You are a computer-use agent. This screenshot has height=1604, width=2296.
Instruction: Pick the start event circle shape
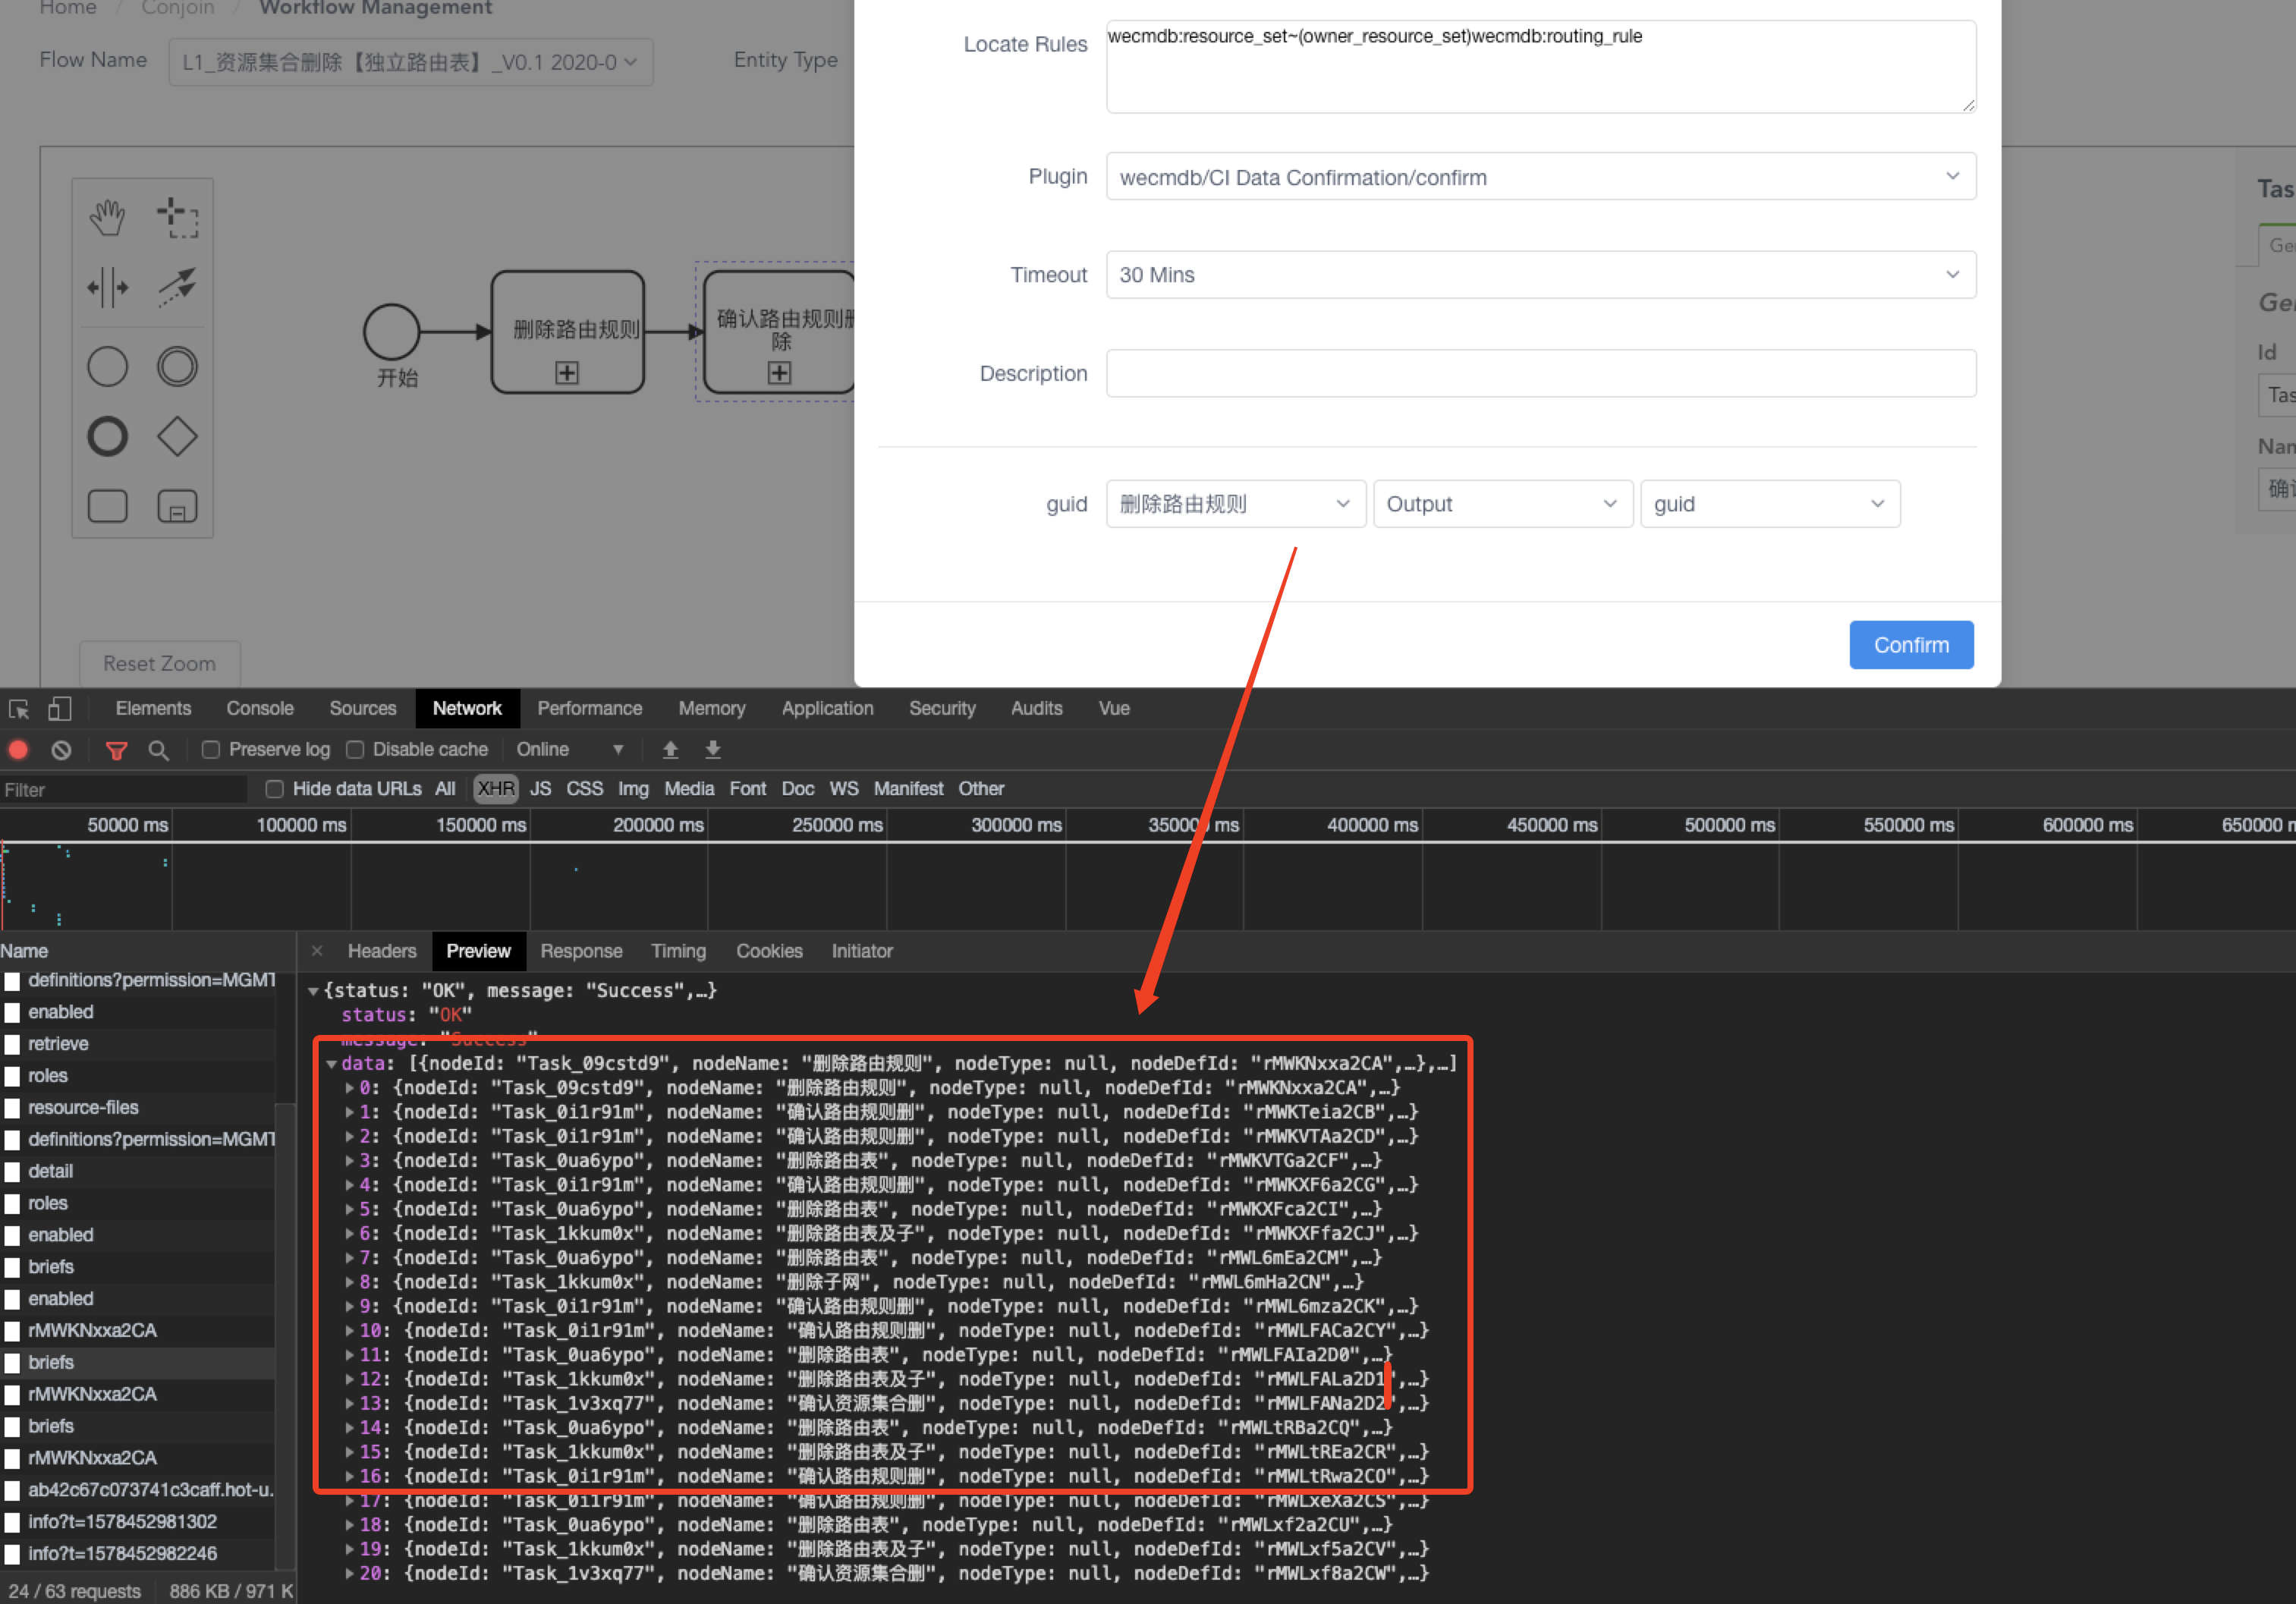click(x=107, y=366)
